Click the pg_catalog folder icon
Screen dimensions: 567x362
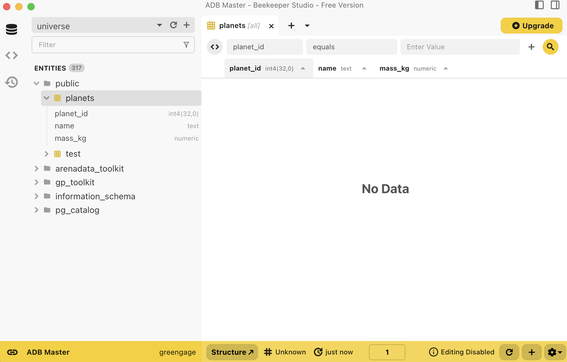[x=47, y=210]
